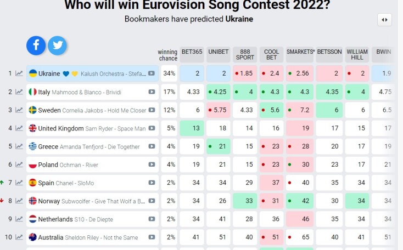Open Ukraine odds history chart icon
Viewport: 403px width, 250px height.
click(x=19, y=73)
